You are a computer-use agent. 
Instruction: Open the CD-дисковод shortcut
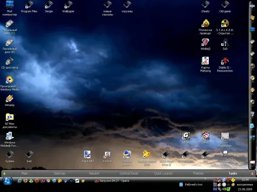[10, 63]
